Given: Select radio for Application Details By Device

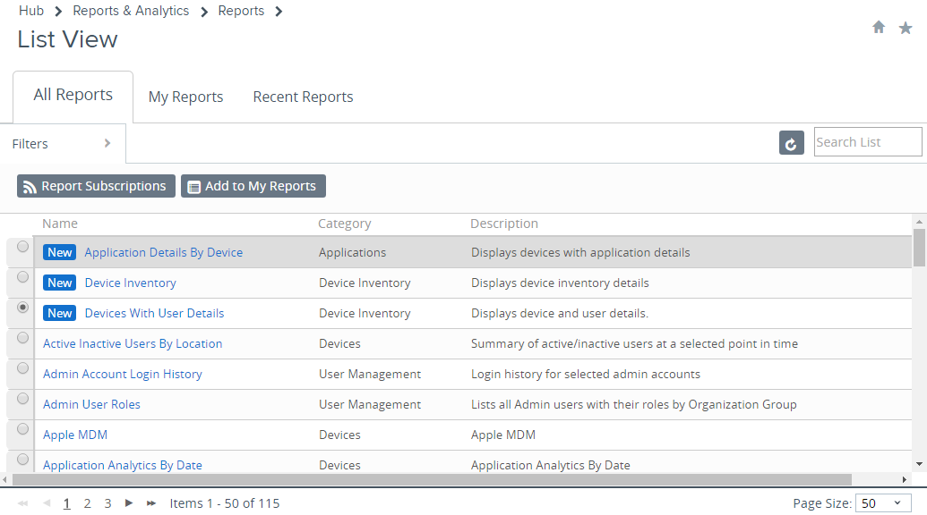Looking at the screenshot, I should [x=22, y=247].
